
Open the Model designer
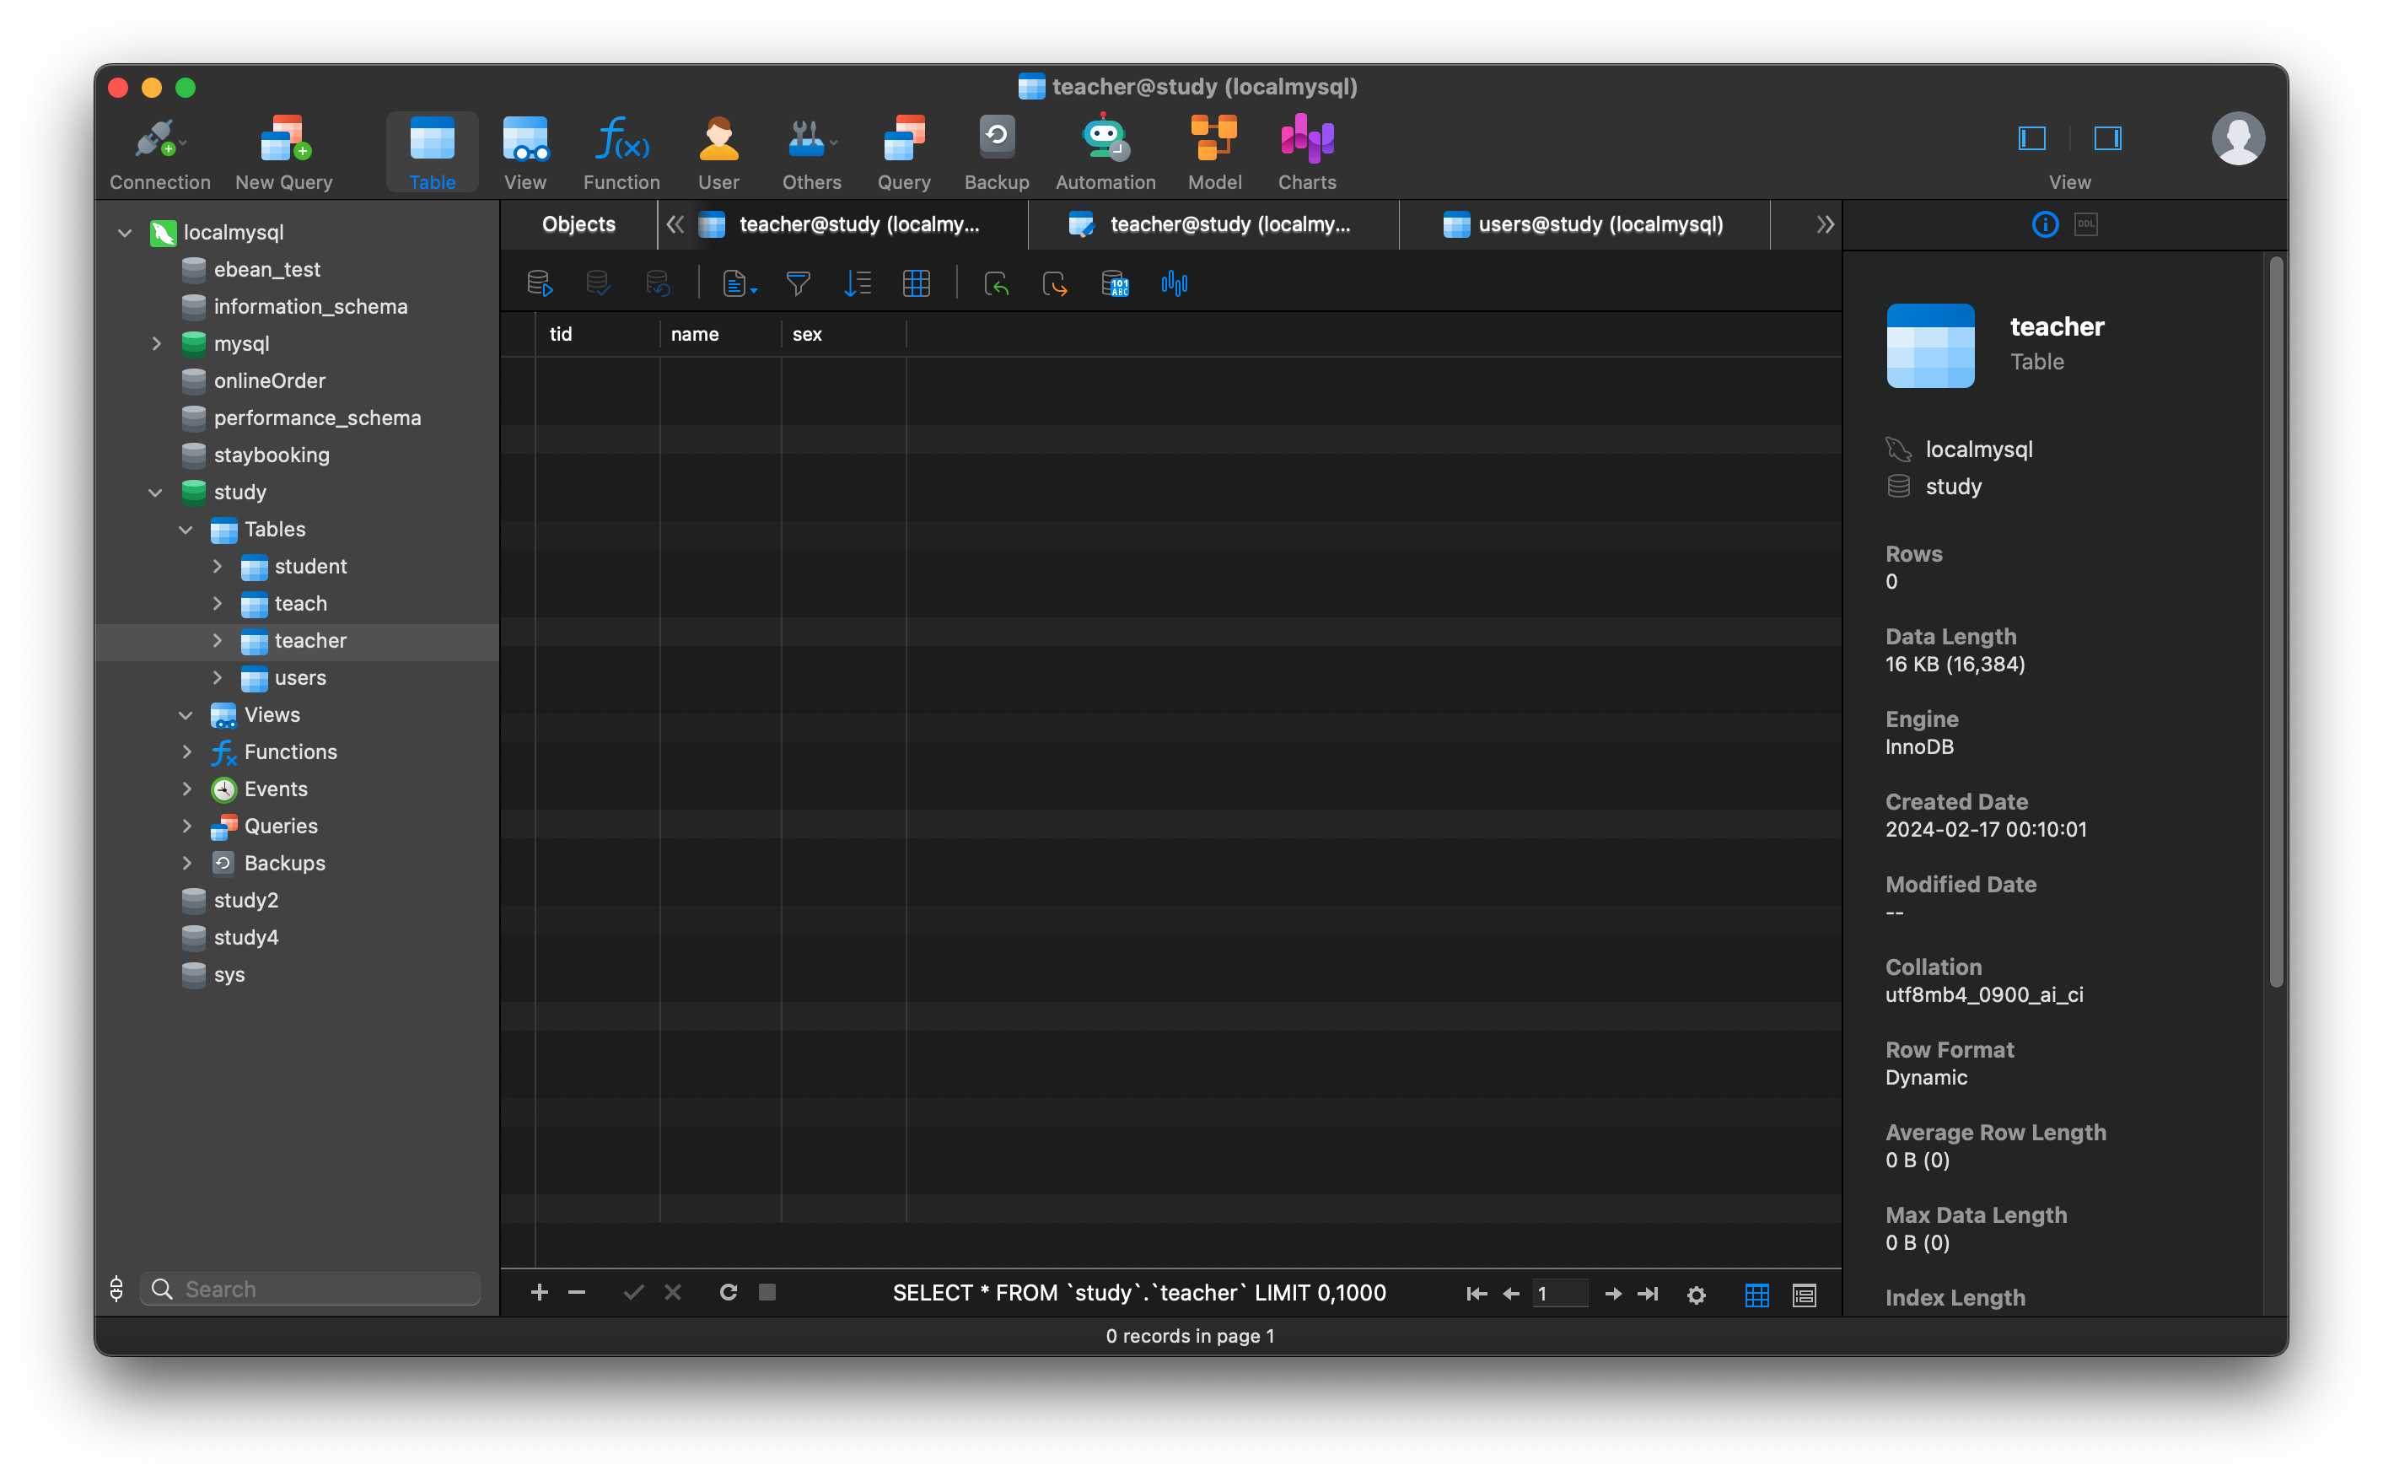point(1214,152)
